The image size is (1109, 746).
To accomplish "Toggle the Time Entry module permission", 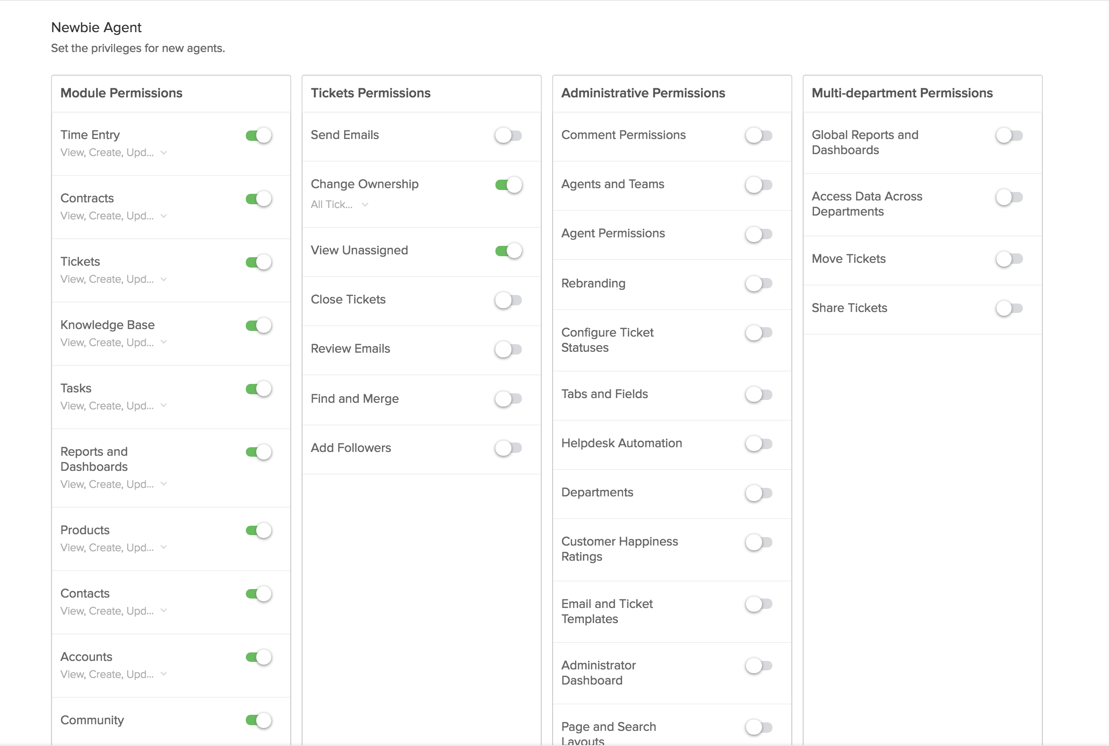I will 258,135.
